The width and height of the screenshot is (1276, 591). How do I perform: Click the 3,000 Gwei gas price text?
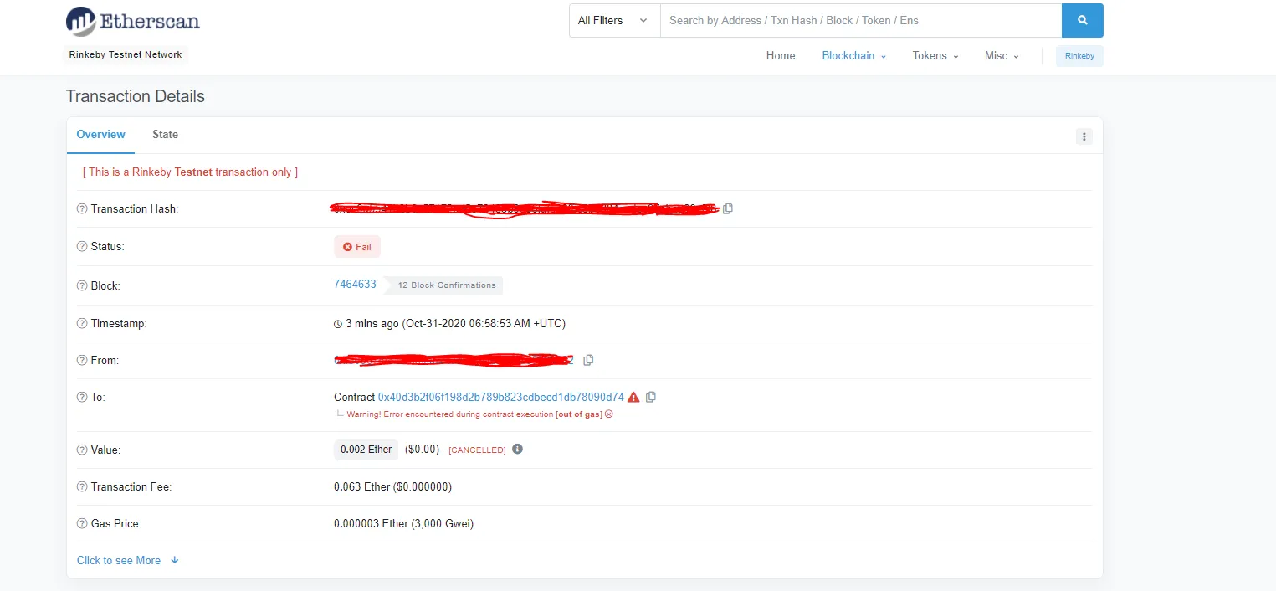click(403, 523)
